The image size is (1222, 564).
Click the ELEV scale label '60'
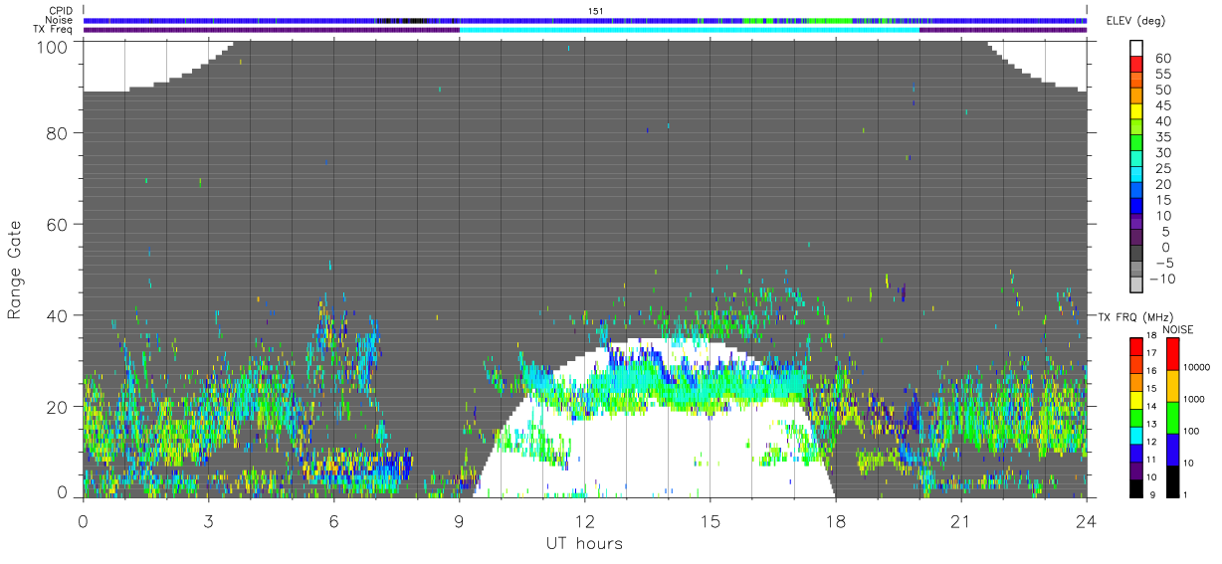1164,59
